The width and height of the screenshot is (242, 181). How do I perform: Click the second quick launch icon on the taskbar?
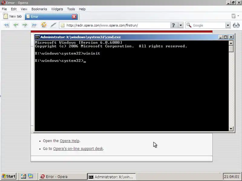click(31, 176)
